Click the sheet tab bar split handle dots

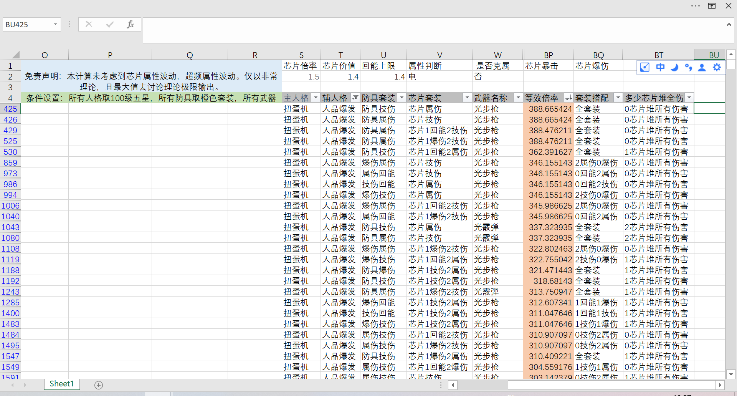441,385
